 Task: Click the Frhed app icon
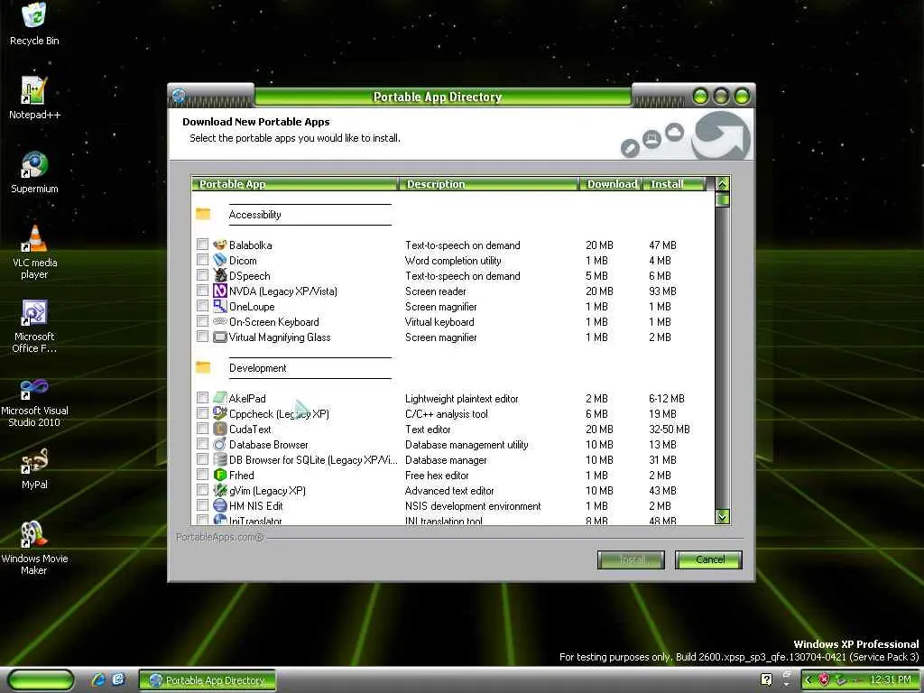point(220,475)
